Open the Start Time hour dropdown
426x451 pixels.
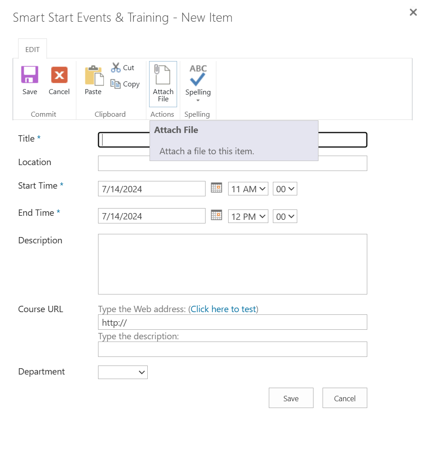[x=248, y=189]
